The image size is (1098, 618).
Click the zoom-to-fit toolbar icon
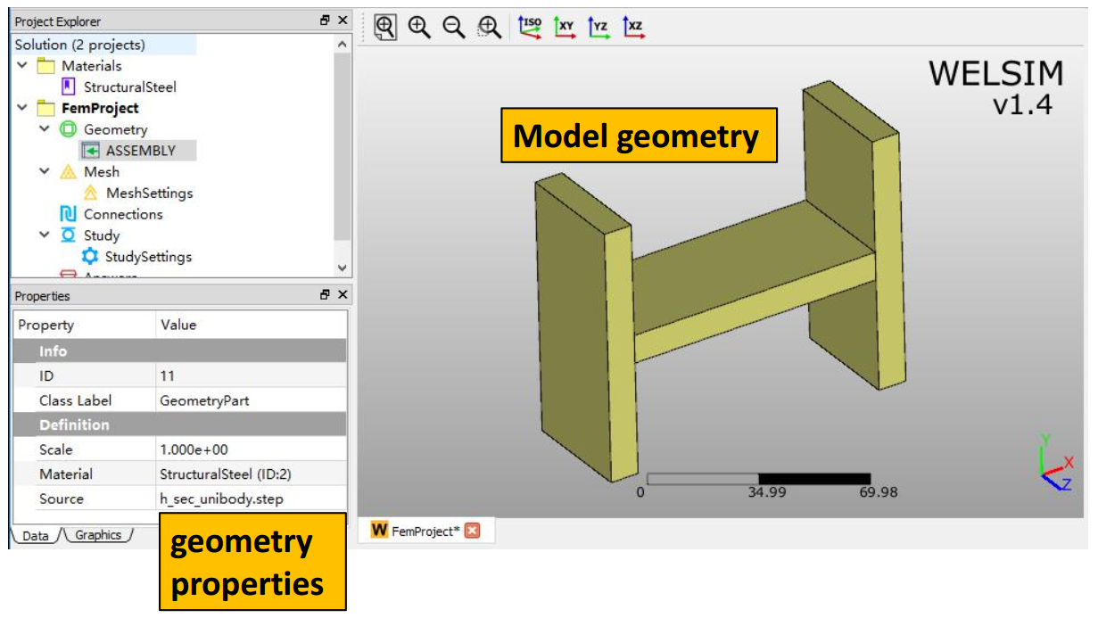[384, 27]
